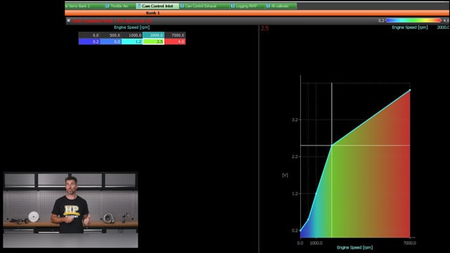Screen dimensions: 450x253
Task: Click the presenter video thumbnail
Action: click(x=70, y=210)
